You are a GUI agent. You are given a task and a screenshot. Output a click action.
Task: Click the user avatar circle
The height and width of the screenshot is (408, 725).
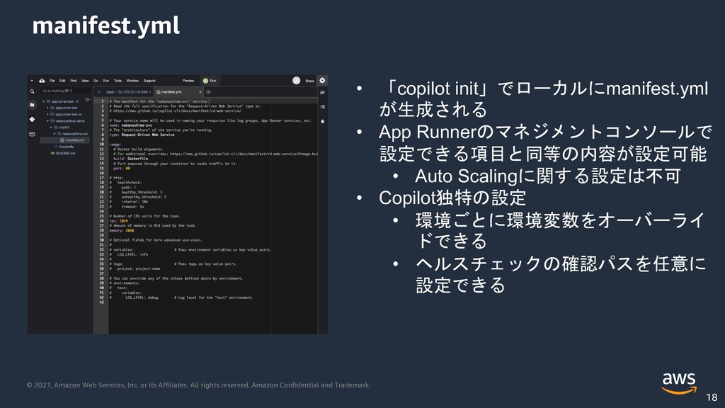(297, 81)
